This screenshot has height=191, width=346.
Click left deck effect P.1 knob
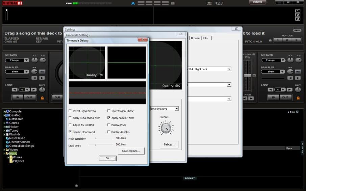point(35,60)
